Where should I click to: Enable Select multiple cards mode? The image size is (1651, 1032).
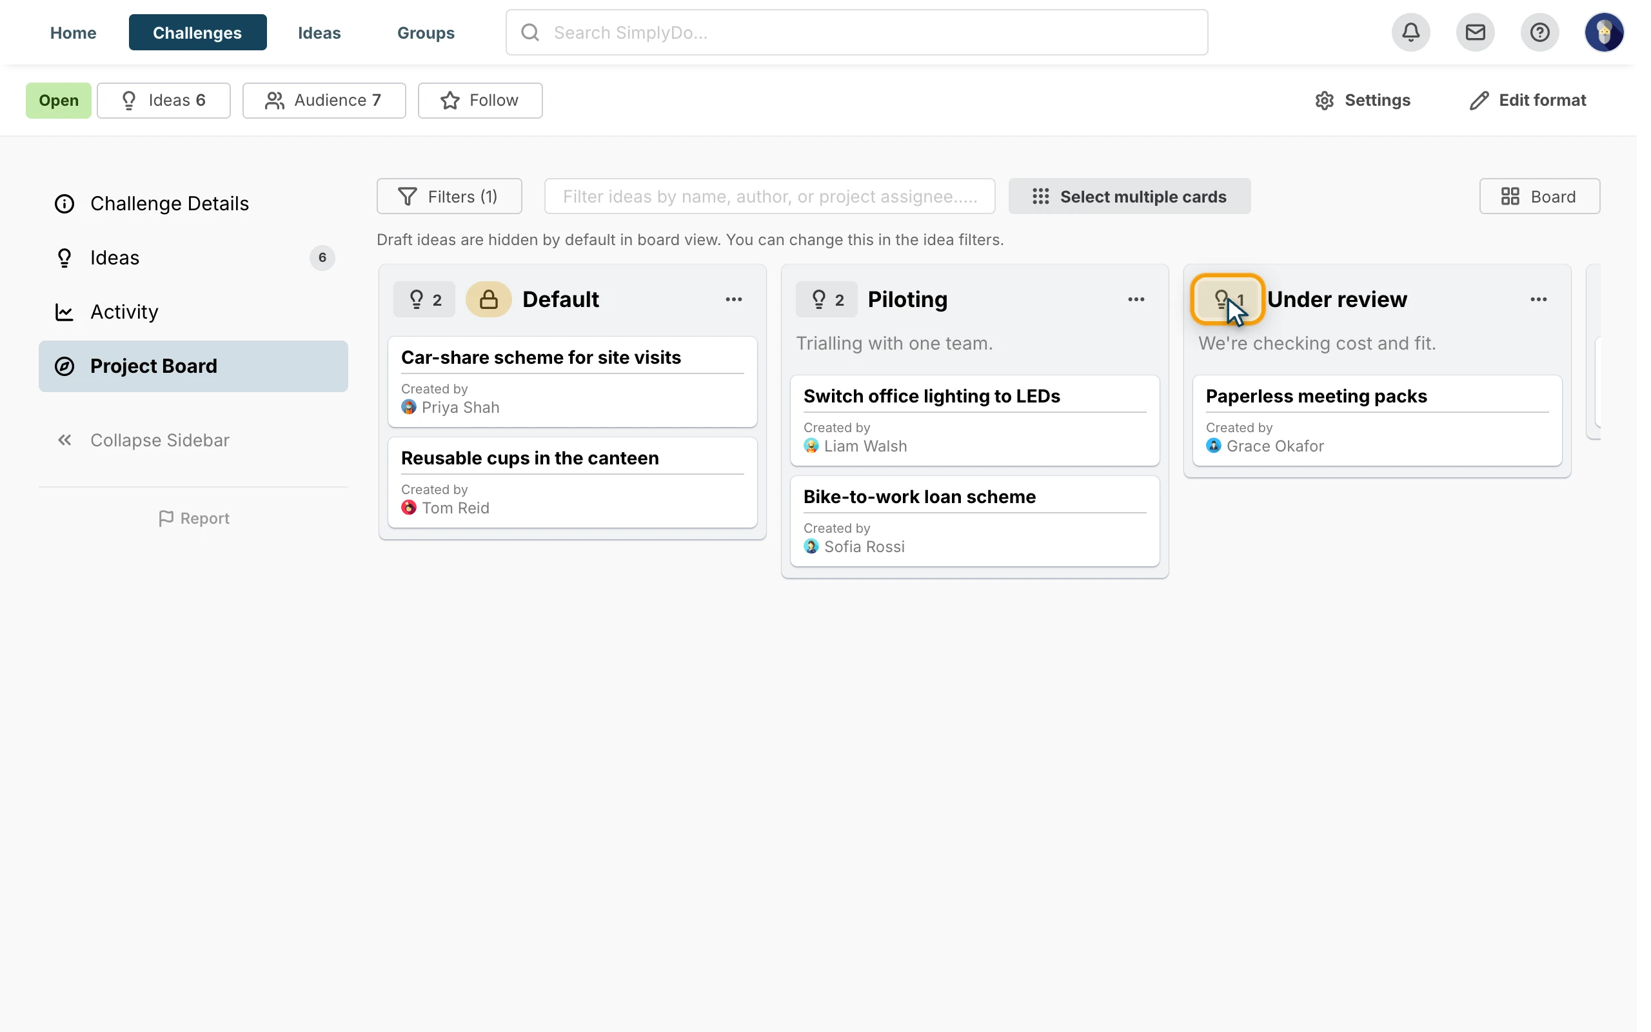coord(1130,197)
